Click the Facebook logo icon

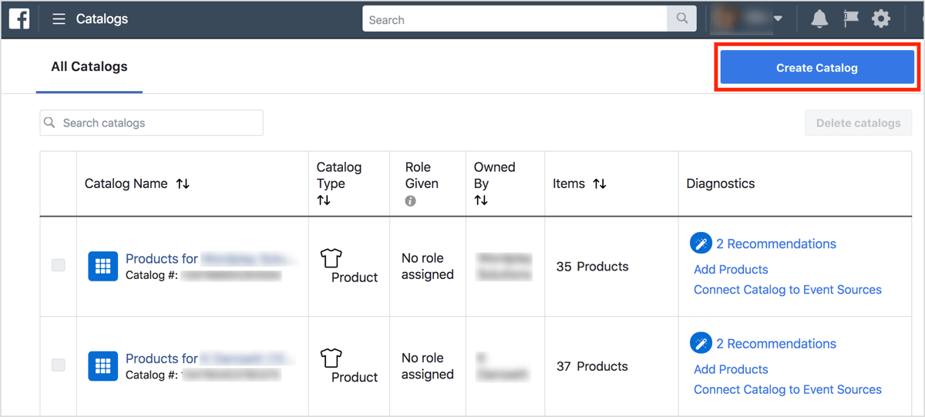coord(19,19)
